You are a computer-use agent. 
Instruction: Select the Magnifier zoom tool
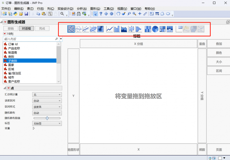coord(134,14)
